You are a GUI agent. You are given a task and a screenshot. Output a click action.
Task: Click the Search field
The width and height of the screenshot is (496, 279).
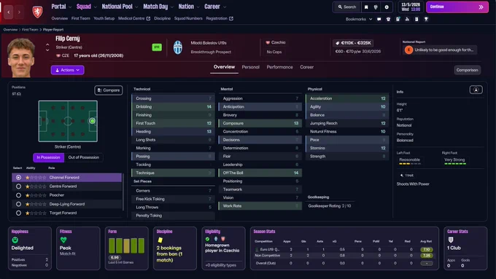tap(347, 7)
